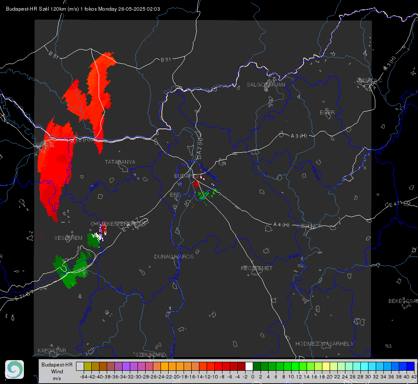The height and width of the screenshot is (384, 418).
Task: Click the 'A 2 (H)' road label near Budapest
Action: click(199, 146)
